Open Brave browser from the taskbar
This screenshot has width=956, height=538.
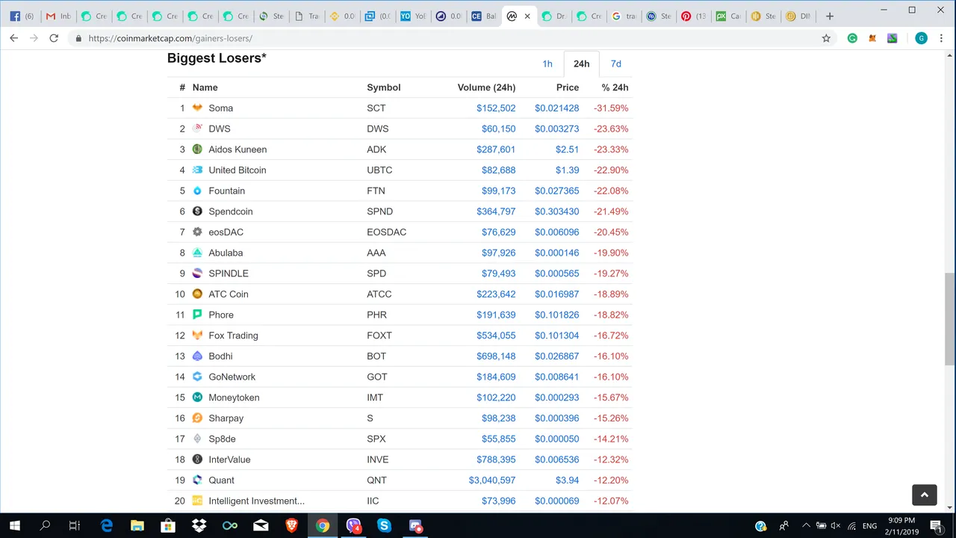[x=291, y=526]
